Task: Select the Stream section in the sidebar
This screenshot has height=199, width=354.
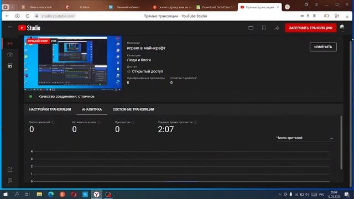Action: (x=10, y=43)
